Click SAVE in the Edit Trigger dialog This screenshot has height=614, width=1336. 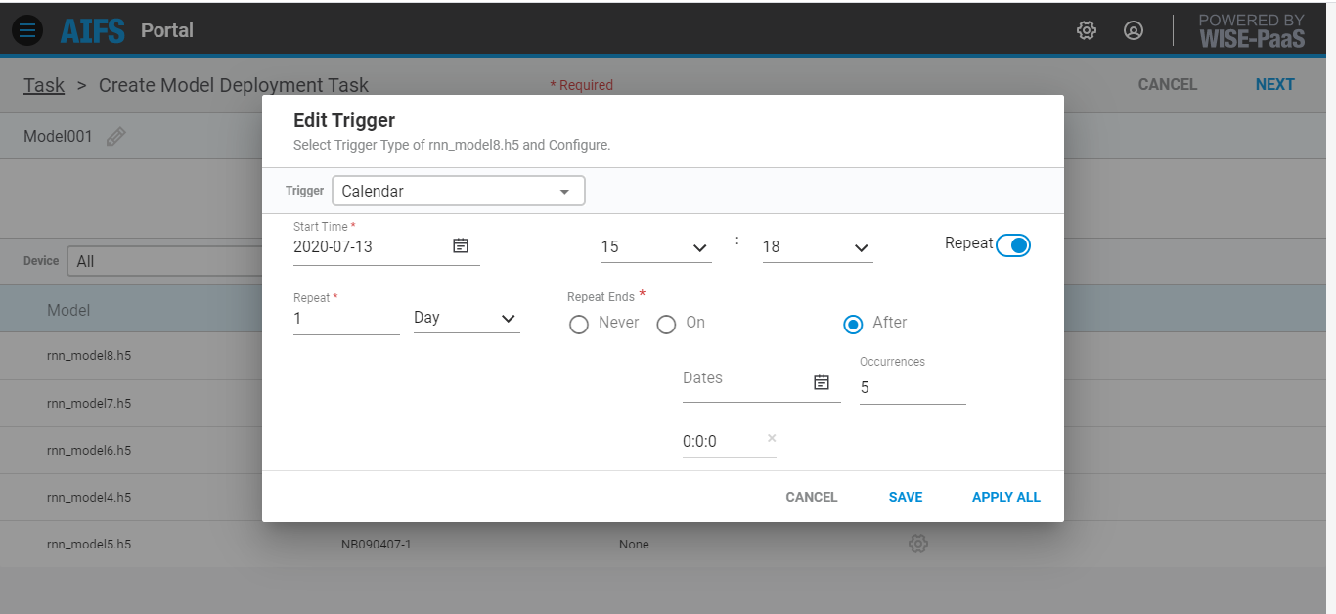point(906,497)
